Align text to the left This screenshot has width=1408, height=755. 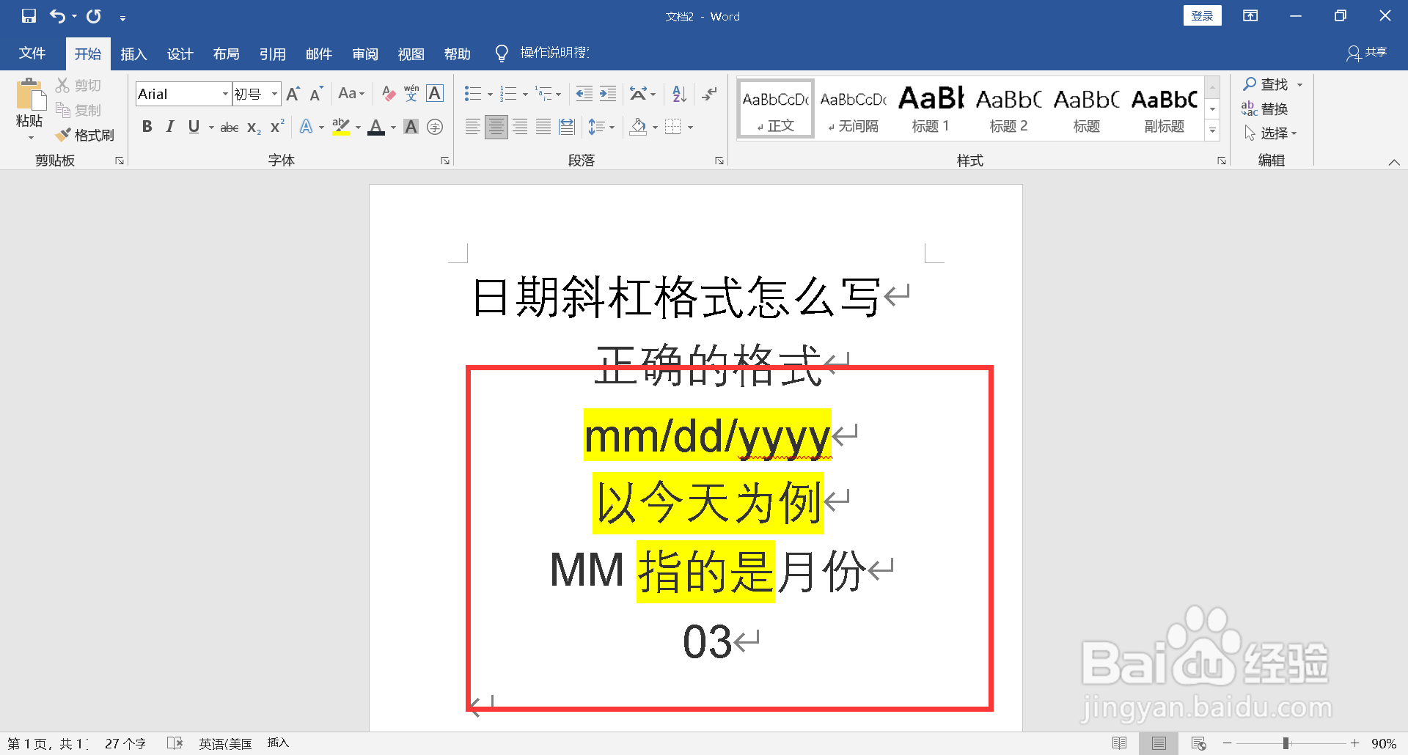point(473,127)
